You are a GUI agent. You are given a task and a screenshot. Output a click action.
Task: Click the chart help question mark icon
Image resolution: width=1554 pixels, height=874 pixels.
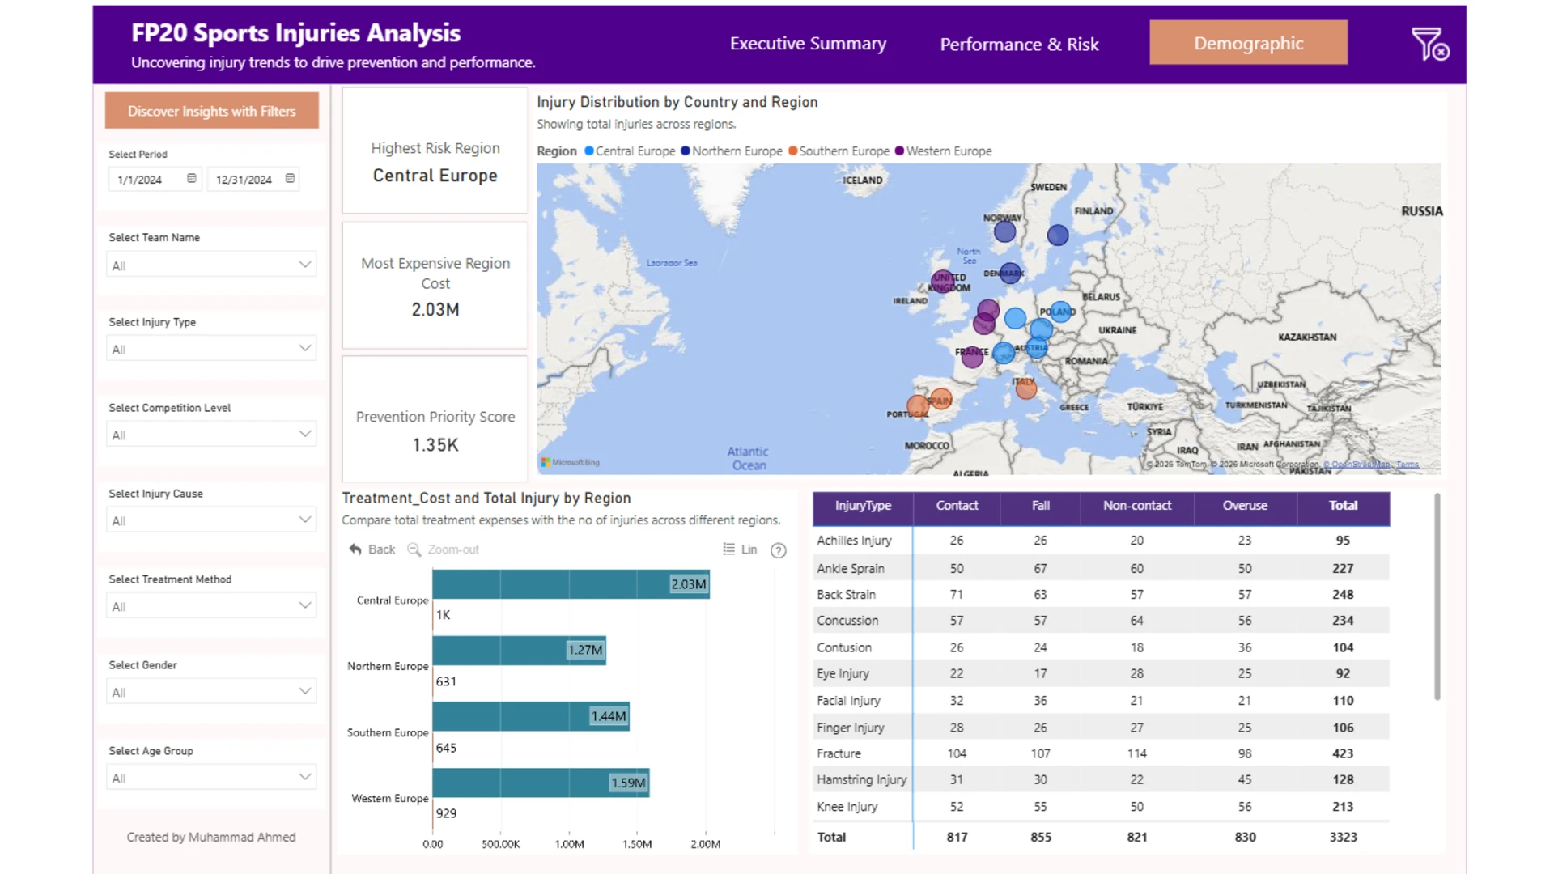(x=779, y=550)
